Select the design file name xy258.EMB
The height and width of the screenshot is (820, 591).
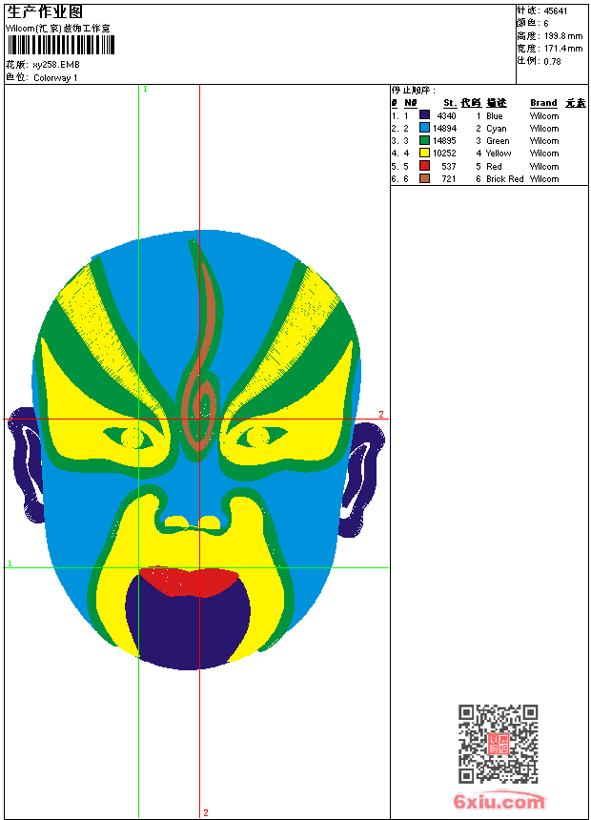pyautogui.click(x=56, y=65)
